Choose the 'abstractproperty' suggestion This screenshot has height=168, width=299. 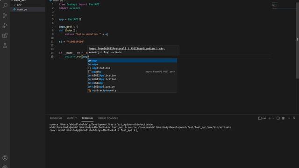coord(132,91)
